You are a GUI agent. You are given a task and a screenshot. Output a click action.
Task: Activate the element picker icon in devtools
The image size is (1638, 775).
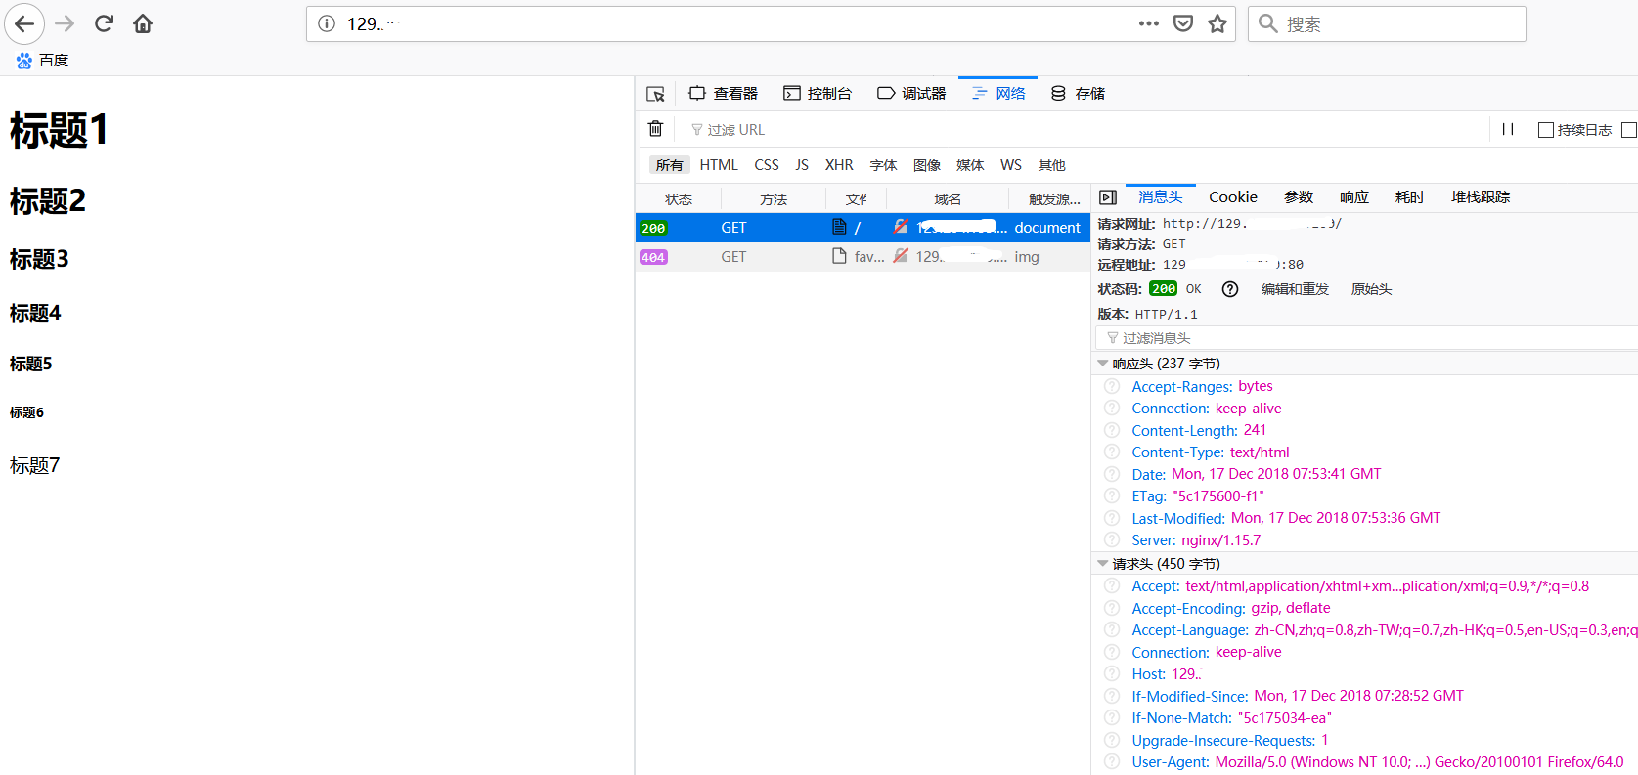655,94
